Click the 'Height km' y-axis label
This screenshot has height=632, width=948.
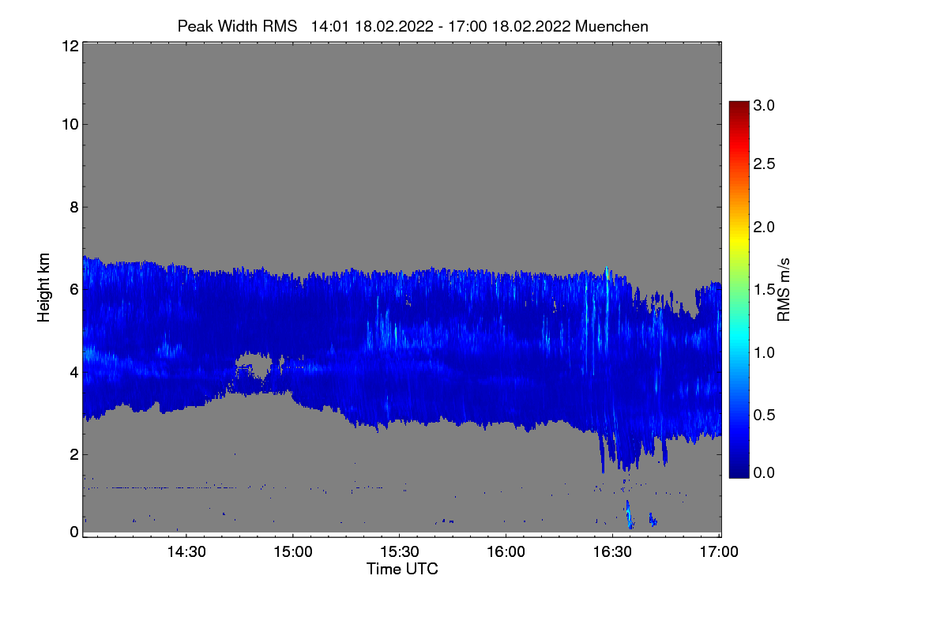click(44, 288)
